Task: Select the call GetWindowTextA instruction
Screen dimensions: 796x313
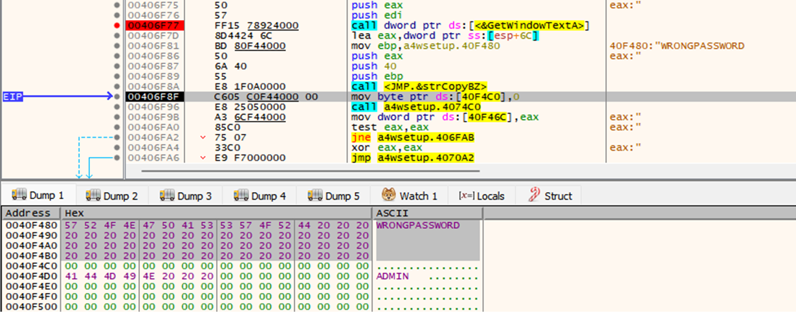Action: point(470,25)
